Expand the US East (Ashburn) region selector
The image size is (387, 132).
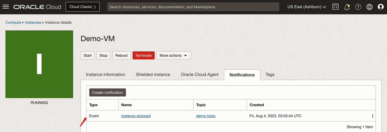pyautogui.click(x=307, y=7)
